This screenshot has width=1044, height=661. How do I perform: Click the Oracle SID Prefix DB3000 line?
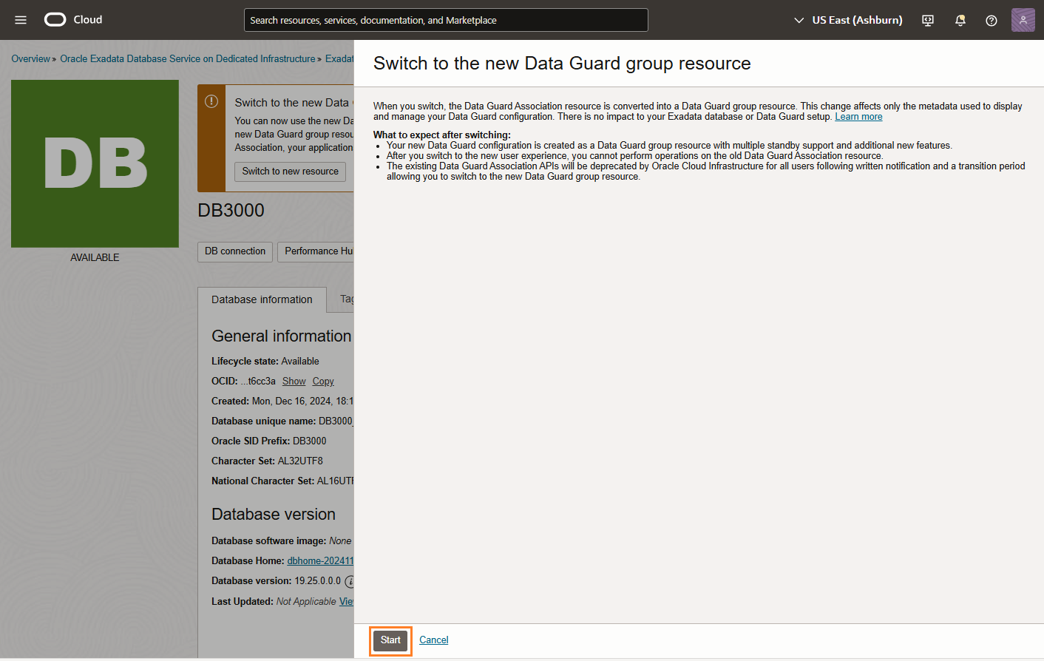(x=269, y=441)
